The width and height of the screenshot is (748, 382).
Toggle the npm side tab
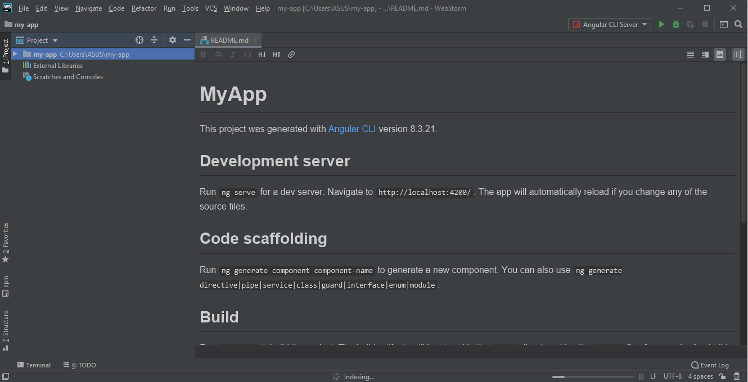6,286
